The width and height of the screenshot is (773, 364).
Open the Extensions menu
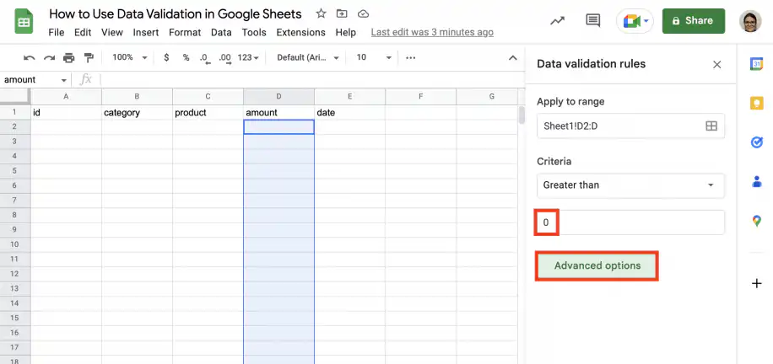[x=300, y=33]
